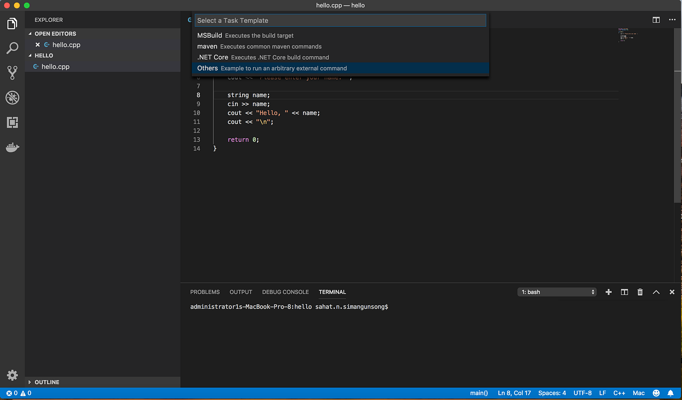682x400 pixels.
Task: Focus the Select a Task Template input
Action: [x=340, y=20]
